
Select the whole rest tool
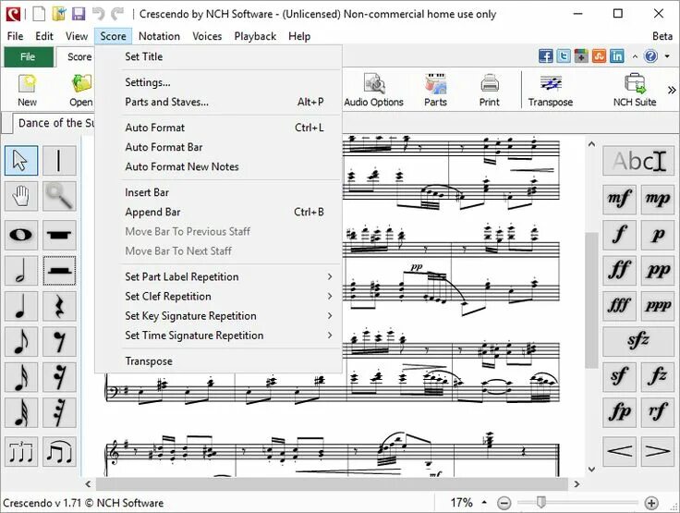click(x=59, y=235)
